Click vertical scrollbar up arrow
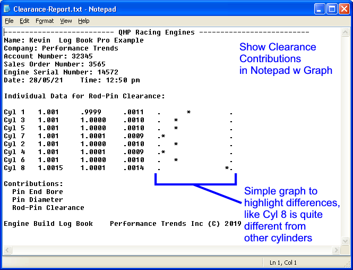Viewport: 353px width, 270px height. pyautogui.click(x=345, y=32)
